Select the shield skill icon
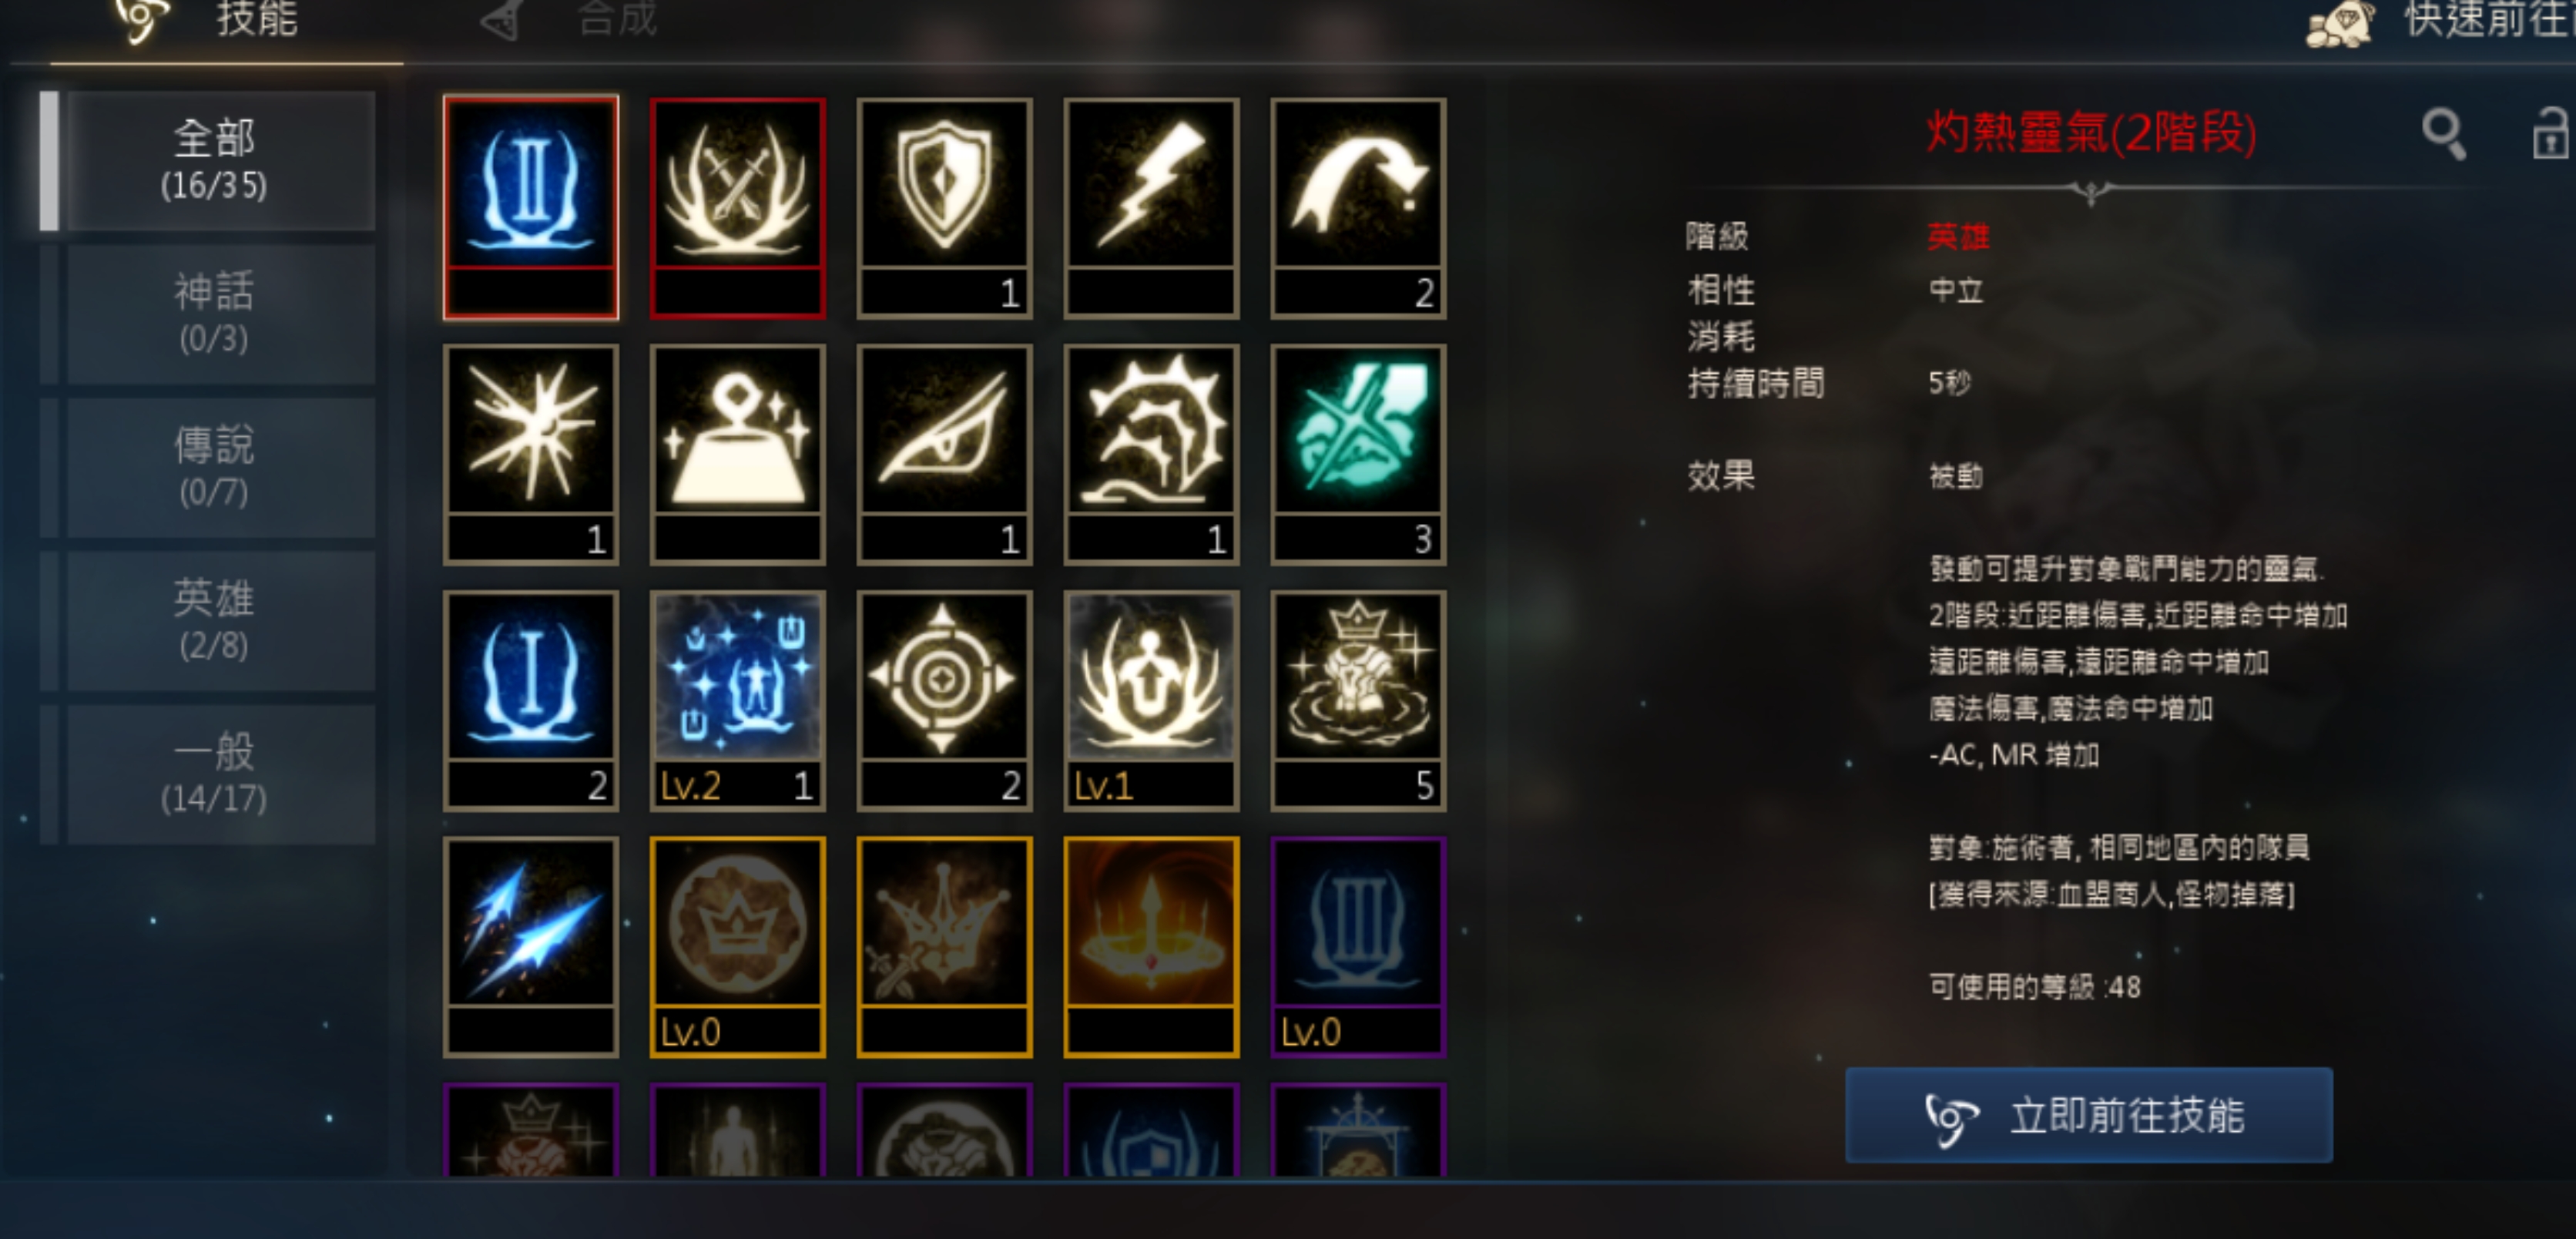2576x1239 pixels. point(944,208)
